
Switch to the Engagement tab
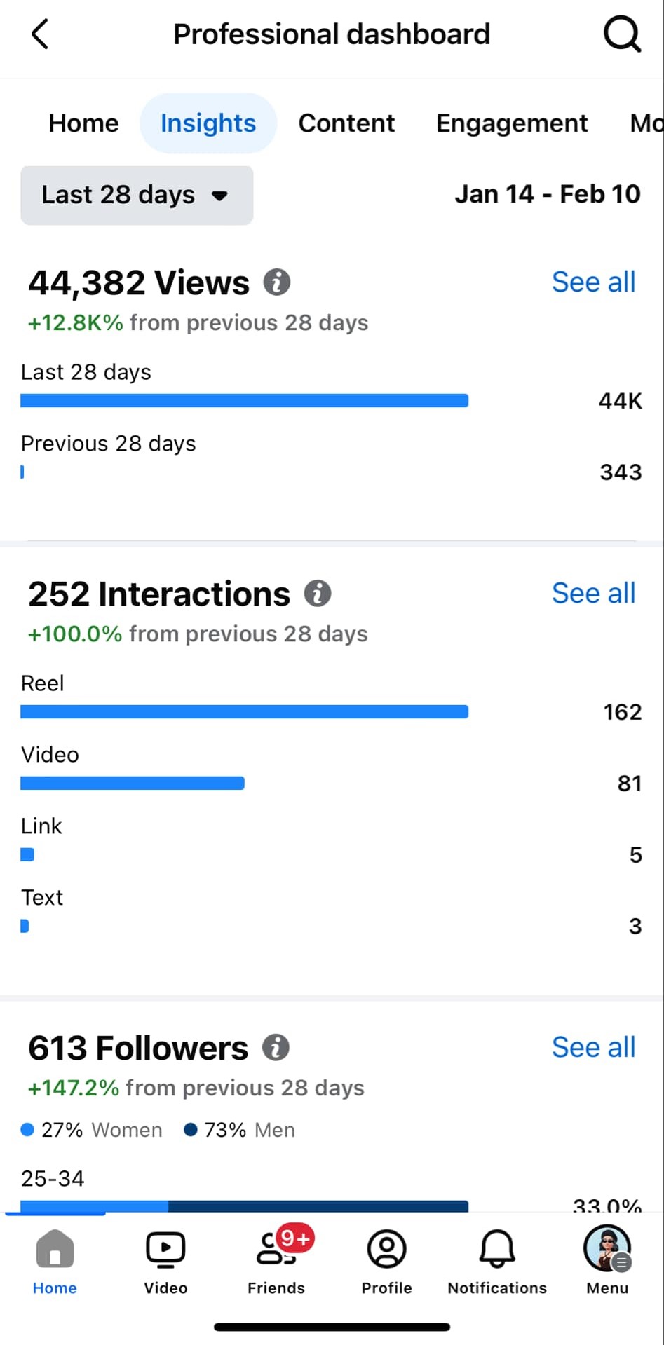coord(512,123)
